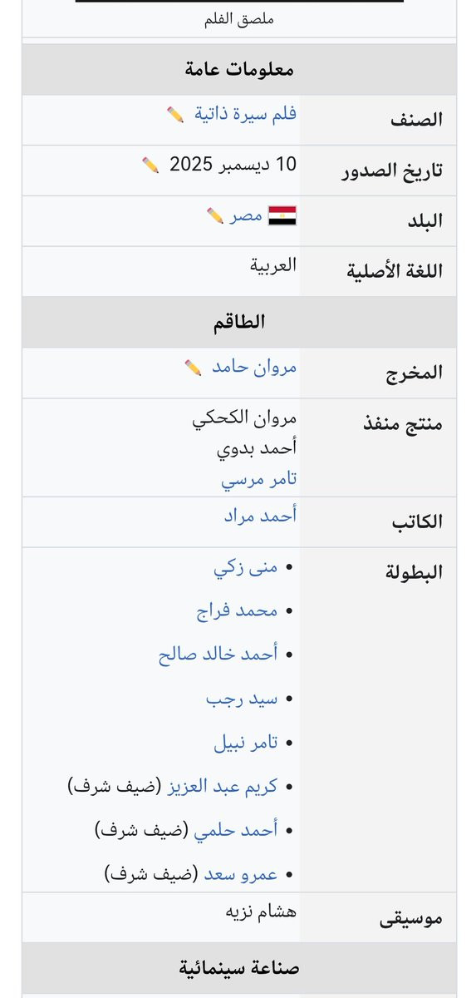The image size is (476, 998).
Task: Open the أحمد خالد صالح link
Action: [218, 655]
